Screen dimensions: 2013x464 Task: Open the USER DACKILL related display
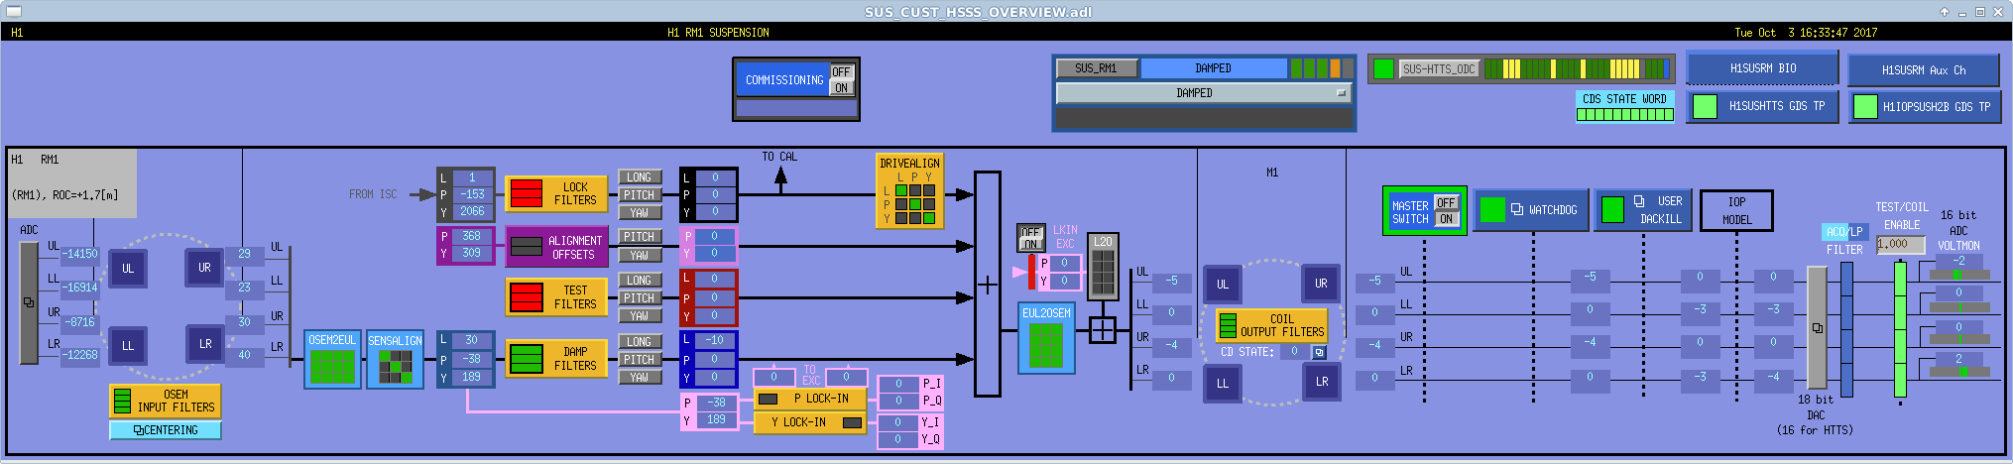[1659, 210]
